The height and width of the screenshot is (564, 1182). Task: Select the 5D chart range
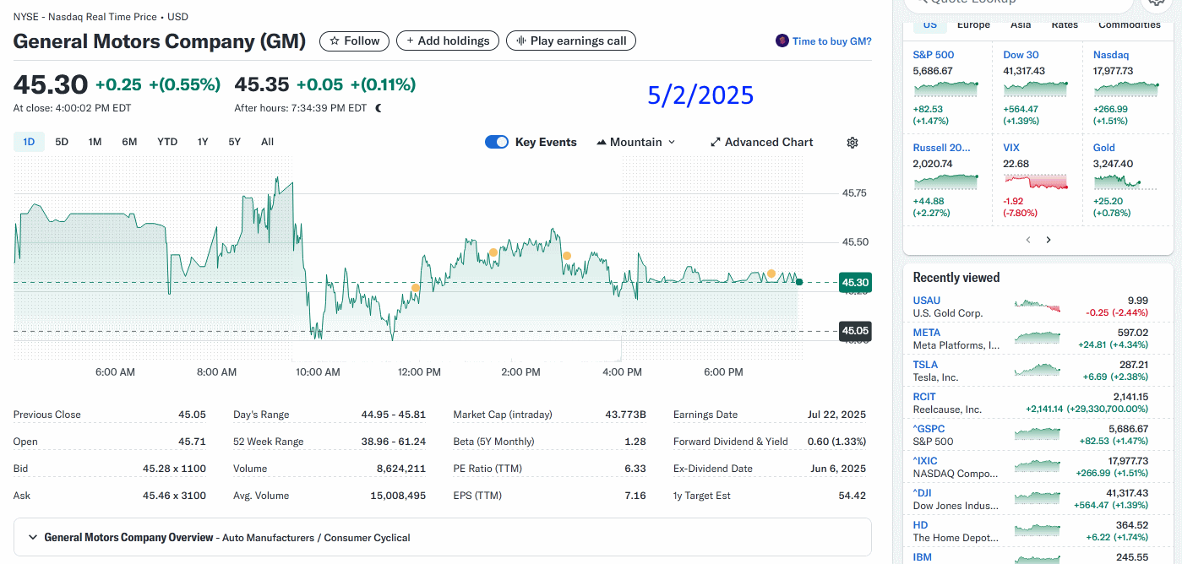[x=62, y=142]
